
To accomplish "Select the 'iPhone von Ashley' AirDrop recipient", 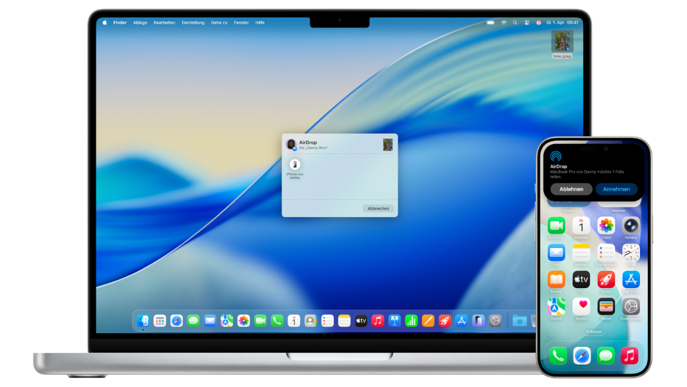I will click(295, 165).
